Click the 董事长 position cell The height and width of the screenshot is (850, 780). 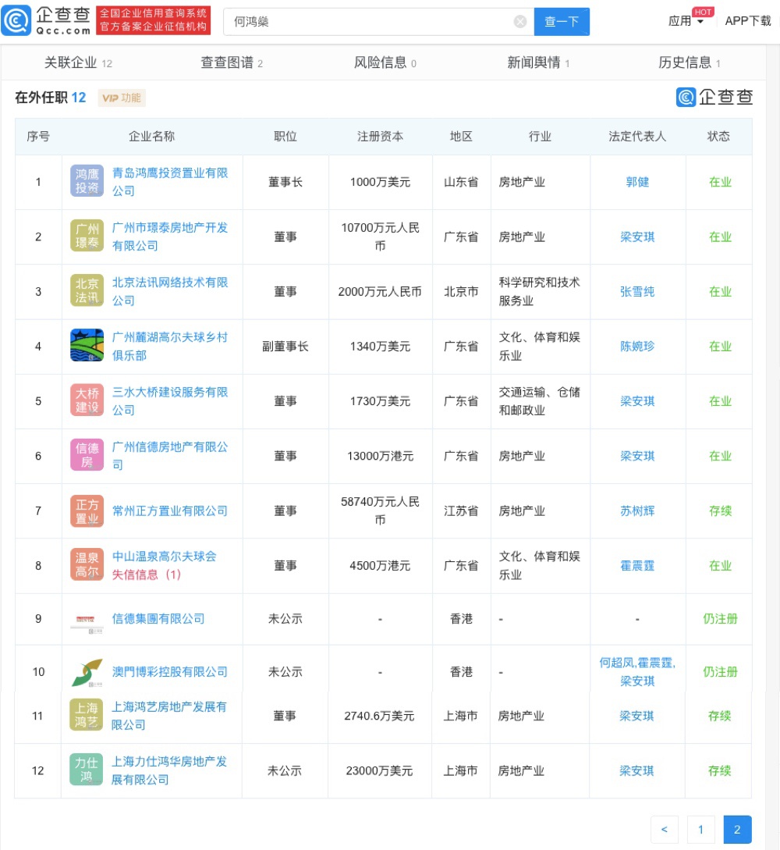tap(285, 182)
